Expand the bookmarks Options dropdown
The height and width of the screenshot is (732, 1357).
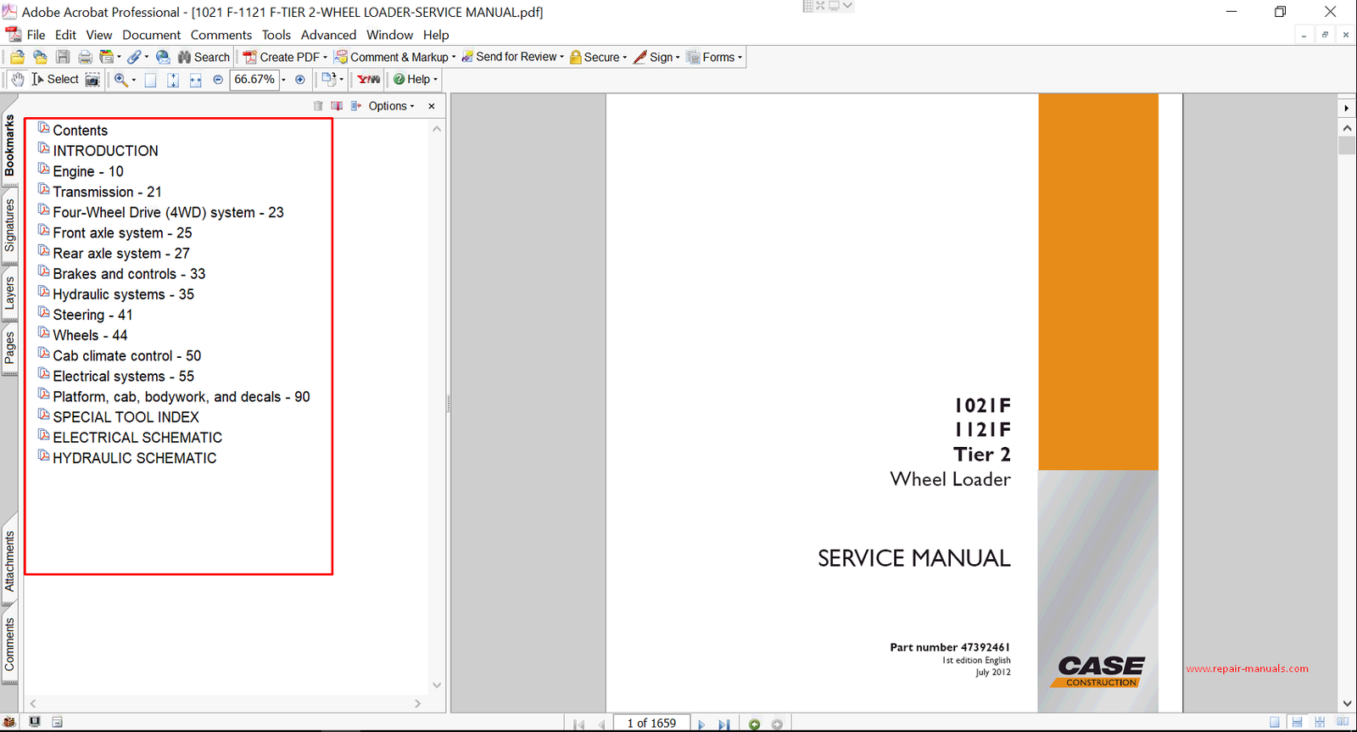[x=391, y=106]
